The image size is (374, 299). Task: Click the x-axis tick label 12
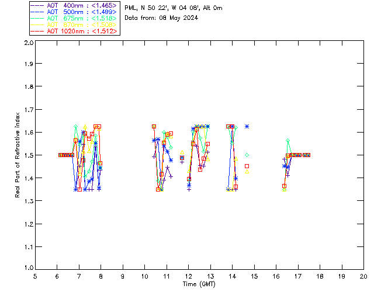(x=188, y=276)
